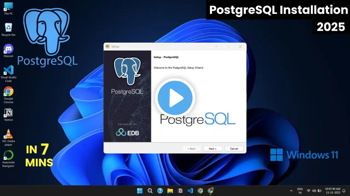Launch Google Chrome from the desktop
350x196 pixels.
pos(8,95)
